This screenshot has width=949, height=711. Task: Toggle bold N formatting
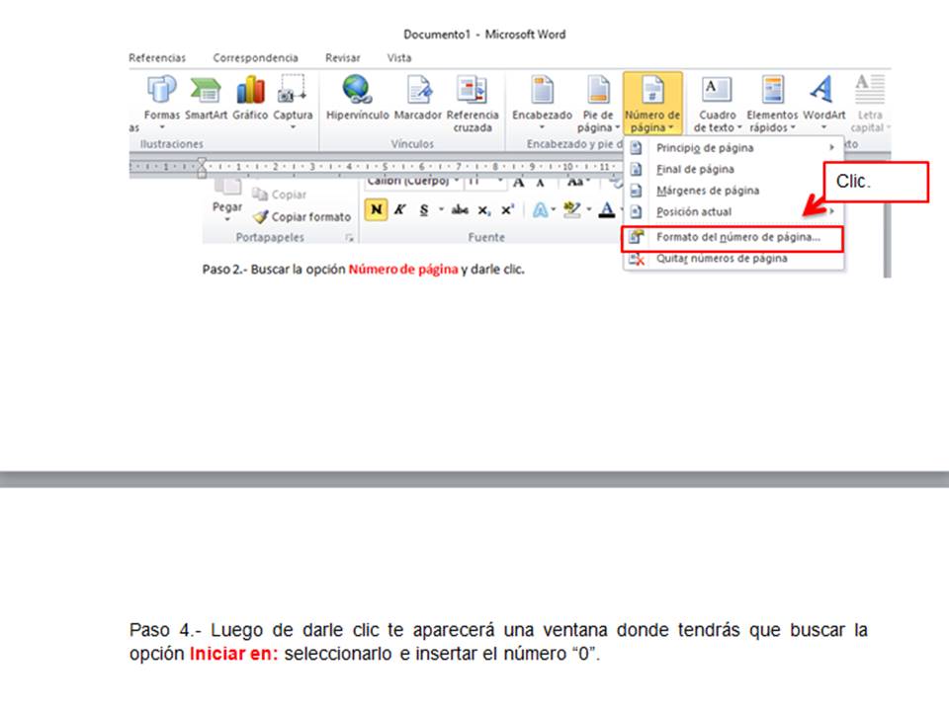click(376, 209)
